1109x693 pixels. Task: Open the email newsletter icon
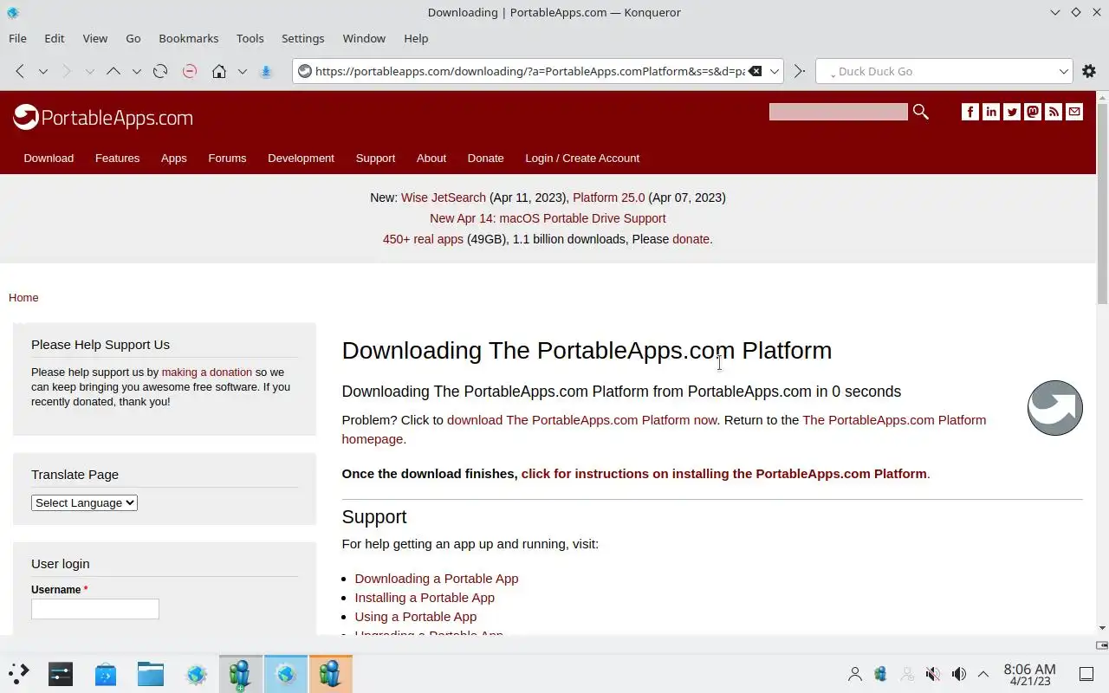[x=1074, y=112]
